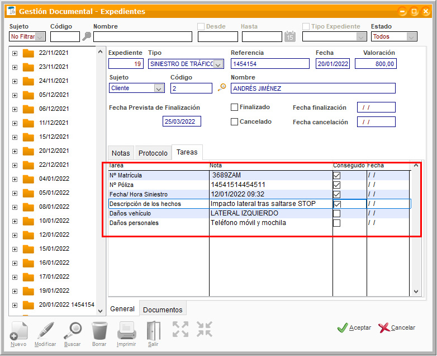Click the tree scrollbar down arrow

coord(101,311)
